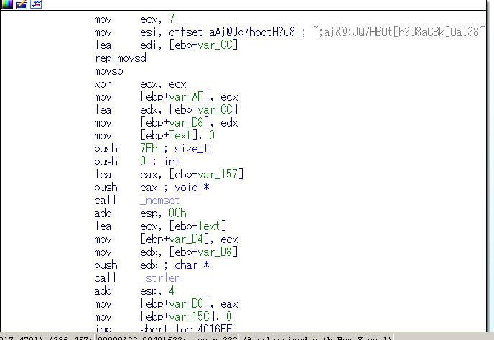Viewport: 494px width, 340px height.
Task: Select 'push edx ; char *' line
Action: tap(152, 265)
